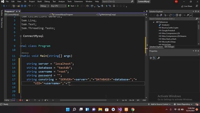200x113 pixels.
Task: Click the Bookmark toggle icon in toolbar
Action: (x=114, y=6)
